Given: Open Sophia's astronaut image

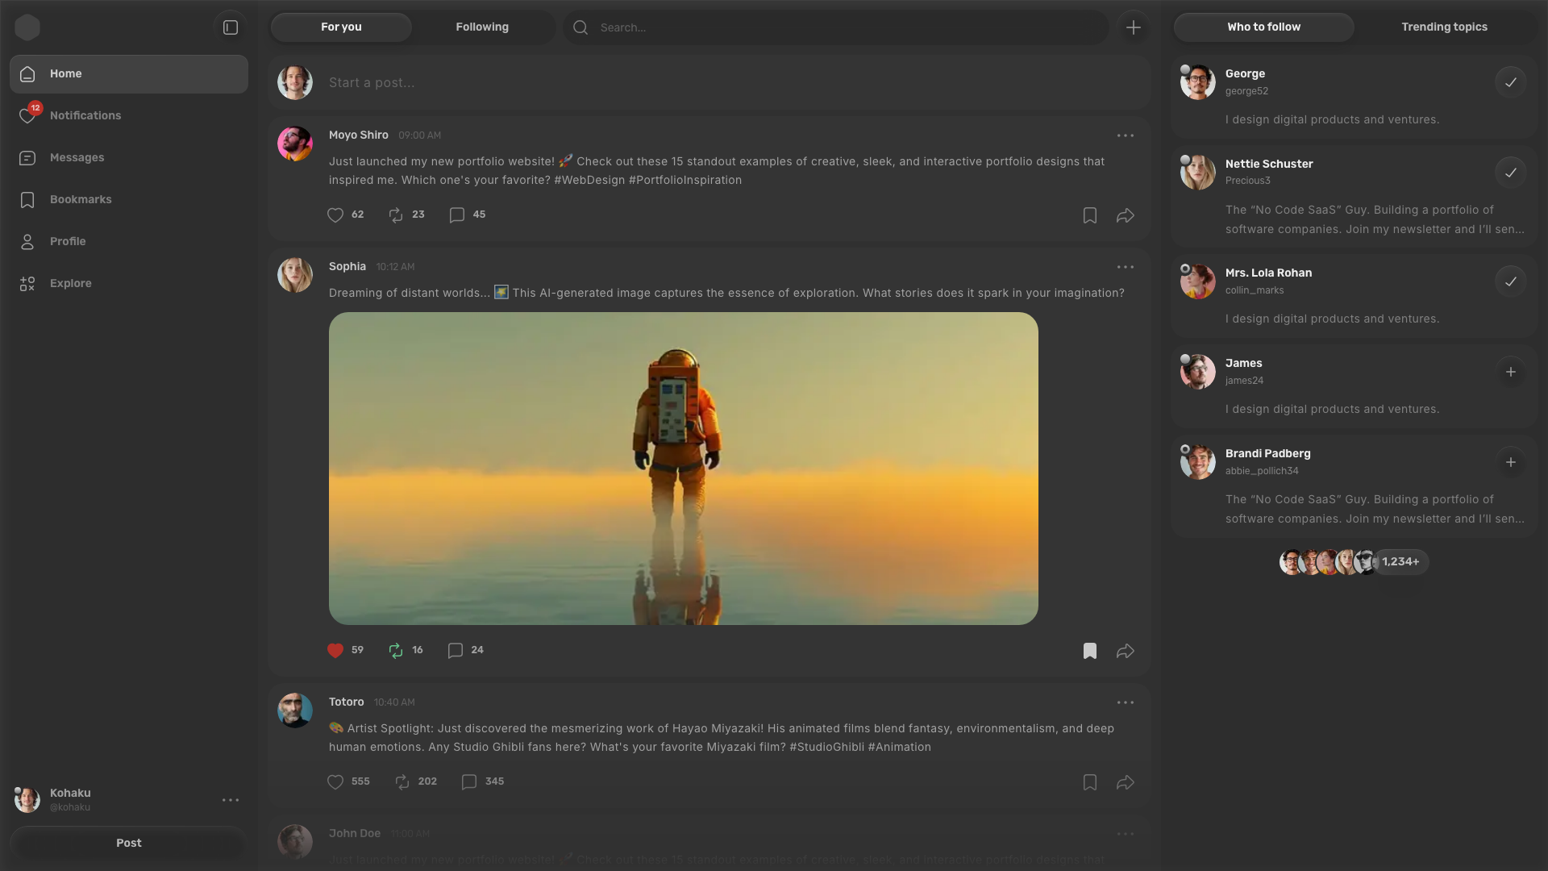Looking at the screenshot, I should (x=683, y=469).
